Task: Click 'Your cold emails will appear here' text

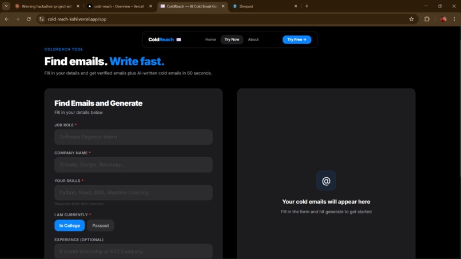Action: [326, 202]
